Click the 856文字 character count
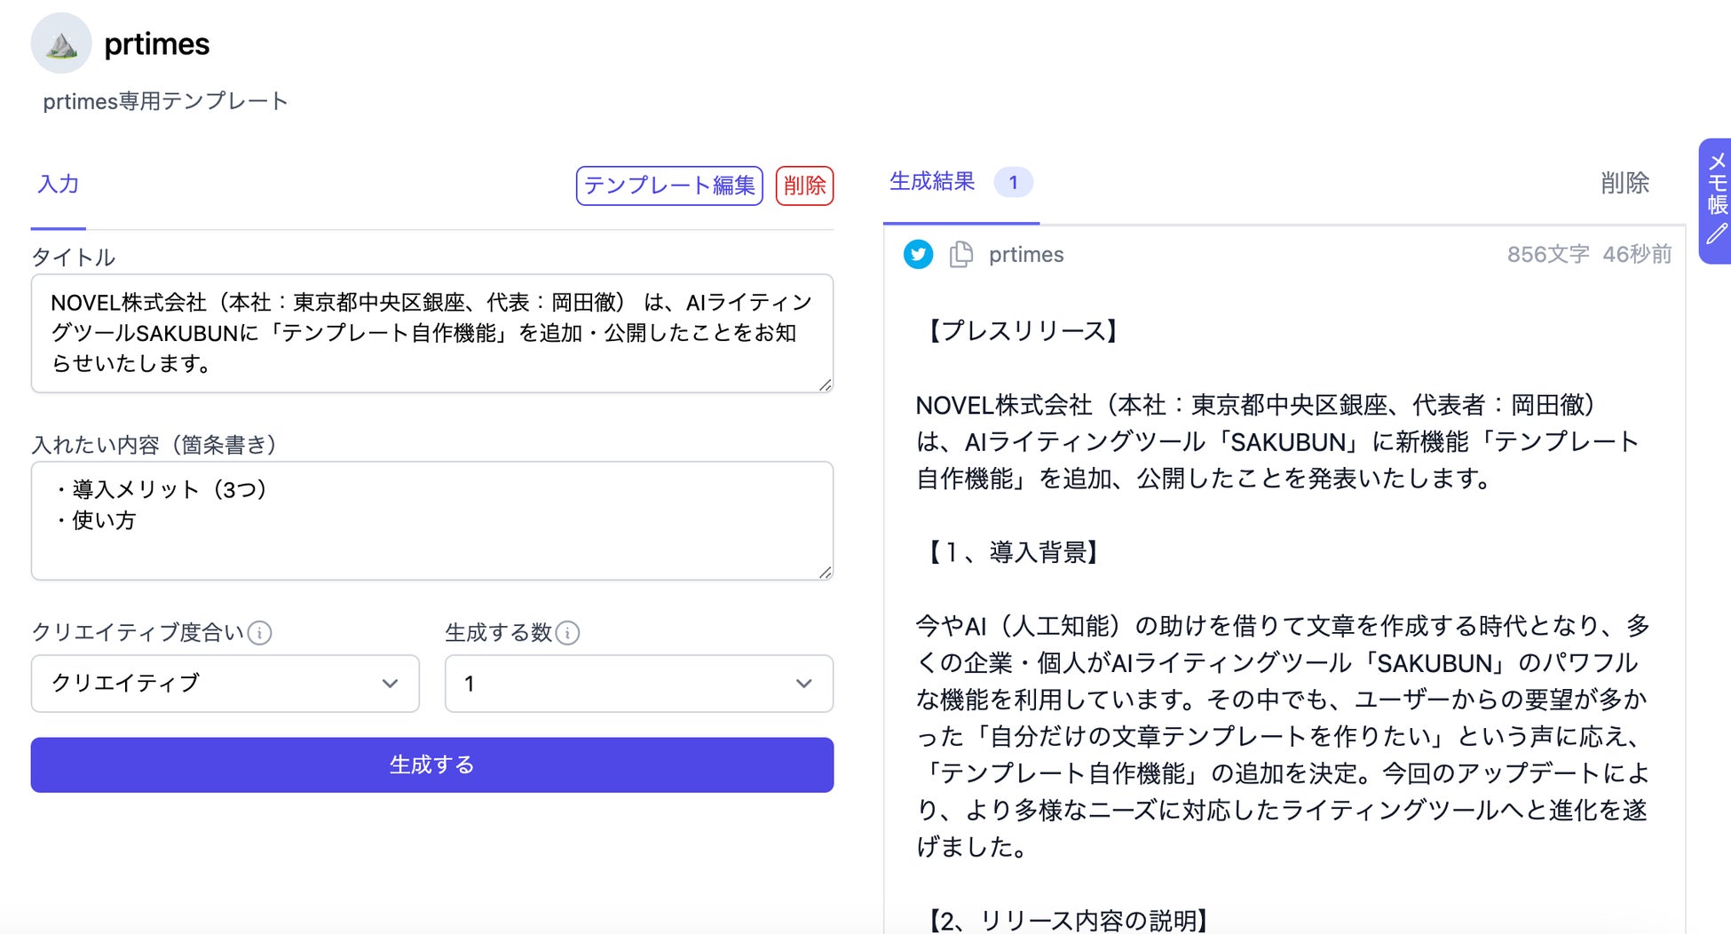Screen dimensions: 1731x934 pos(1548,255)
